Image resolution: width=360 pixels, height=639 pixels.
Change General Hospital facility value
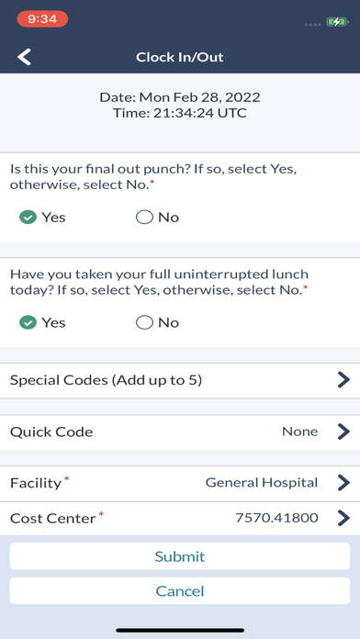tap(262, 483)
